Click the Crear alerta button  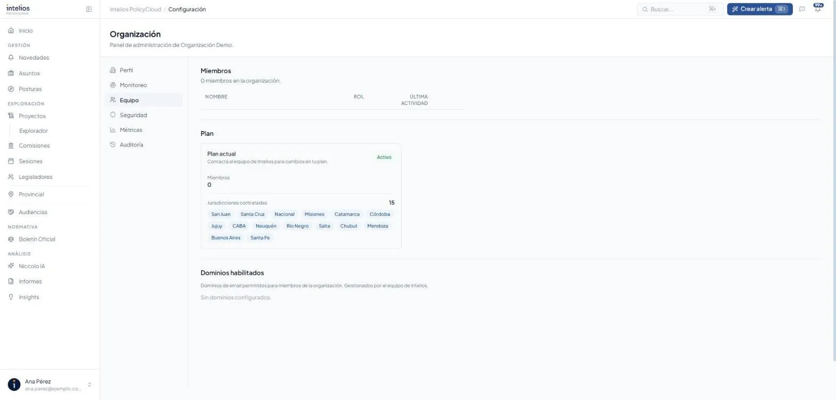(760, 9)
